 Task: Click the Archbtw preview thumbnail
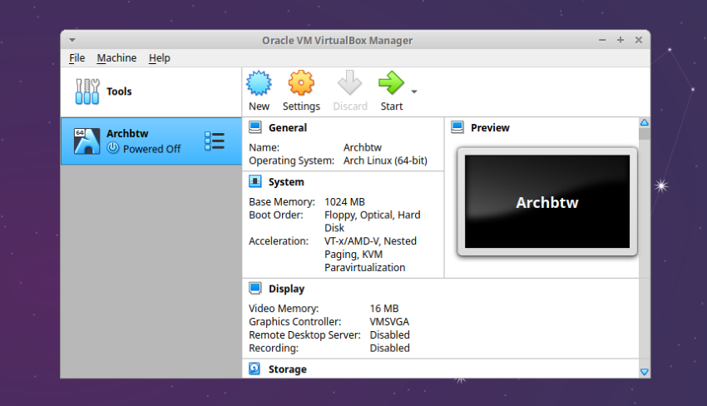pos(546,202)
